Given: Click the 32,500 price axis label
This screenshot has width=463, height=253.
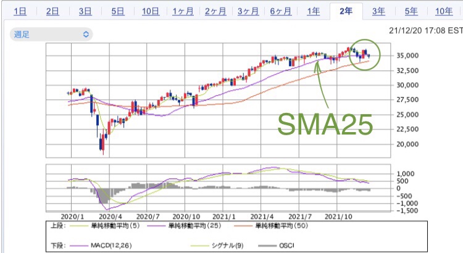Looking at the screenshot, I should point(407,70).
